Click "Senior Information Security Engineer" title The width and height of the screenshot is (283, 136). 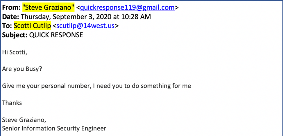coord(54,128)
